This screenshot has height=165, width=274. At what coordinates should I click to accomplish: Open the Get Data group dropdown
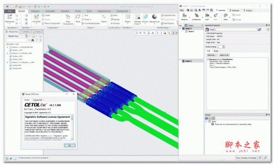click(26, 27)
